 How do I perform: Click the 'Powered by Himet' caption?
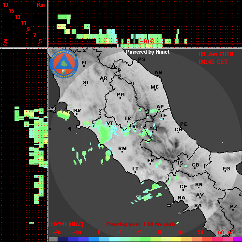tap(148, 52)
